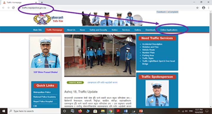This screenshot has width=212, height=114.
Task: Open Traffic Light/Black Spot & Over head Bridge
Action: [158, 62]
